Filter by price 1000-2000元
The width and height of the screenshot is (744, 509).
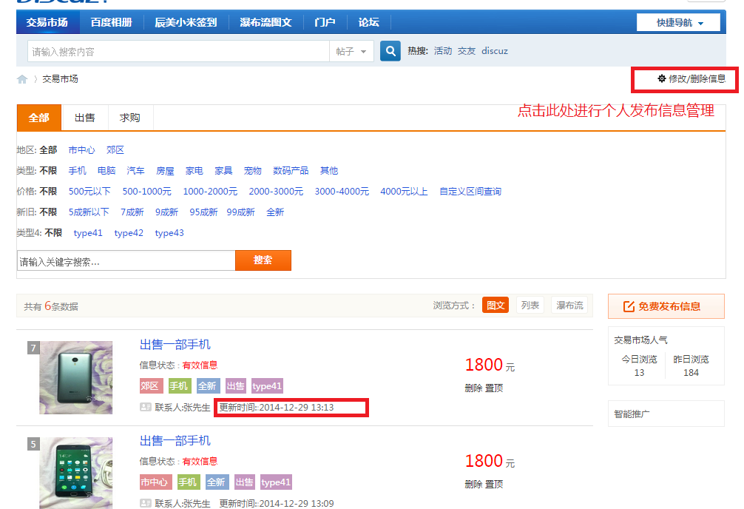[x=210, y=192]
